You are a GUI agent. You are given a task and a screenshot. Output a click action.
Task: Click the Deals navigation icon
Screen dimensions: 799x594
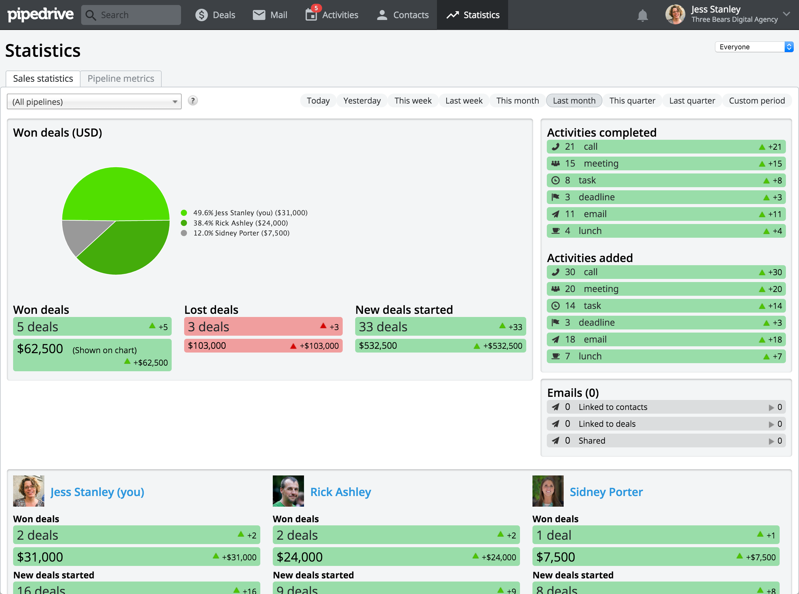200,14
